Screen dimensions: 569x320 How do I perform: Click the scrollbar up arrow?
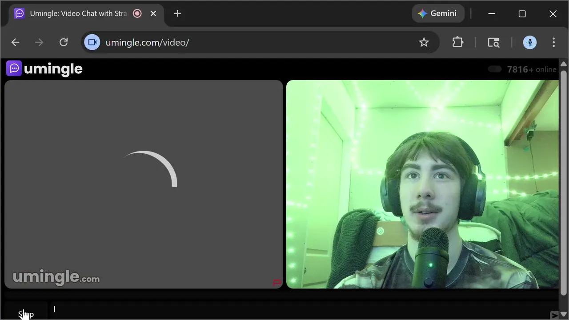(564, 64)
